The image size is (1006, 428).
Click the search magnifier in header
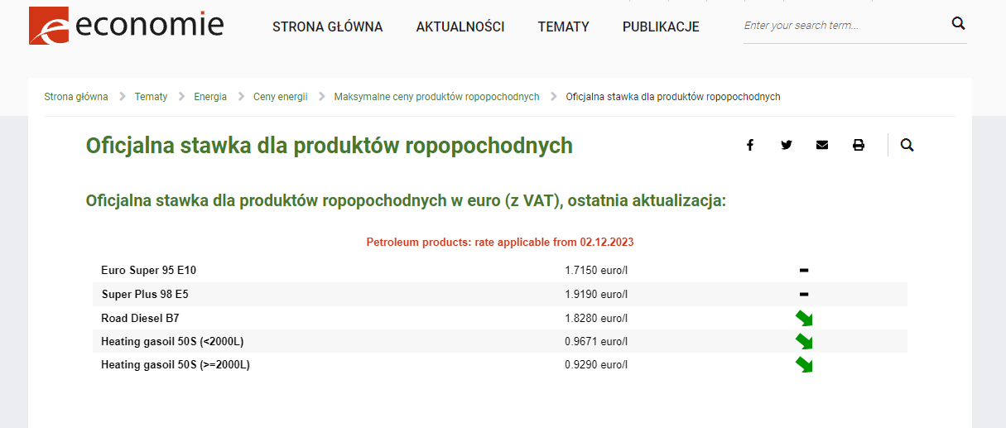[x=958, y=24]
